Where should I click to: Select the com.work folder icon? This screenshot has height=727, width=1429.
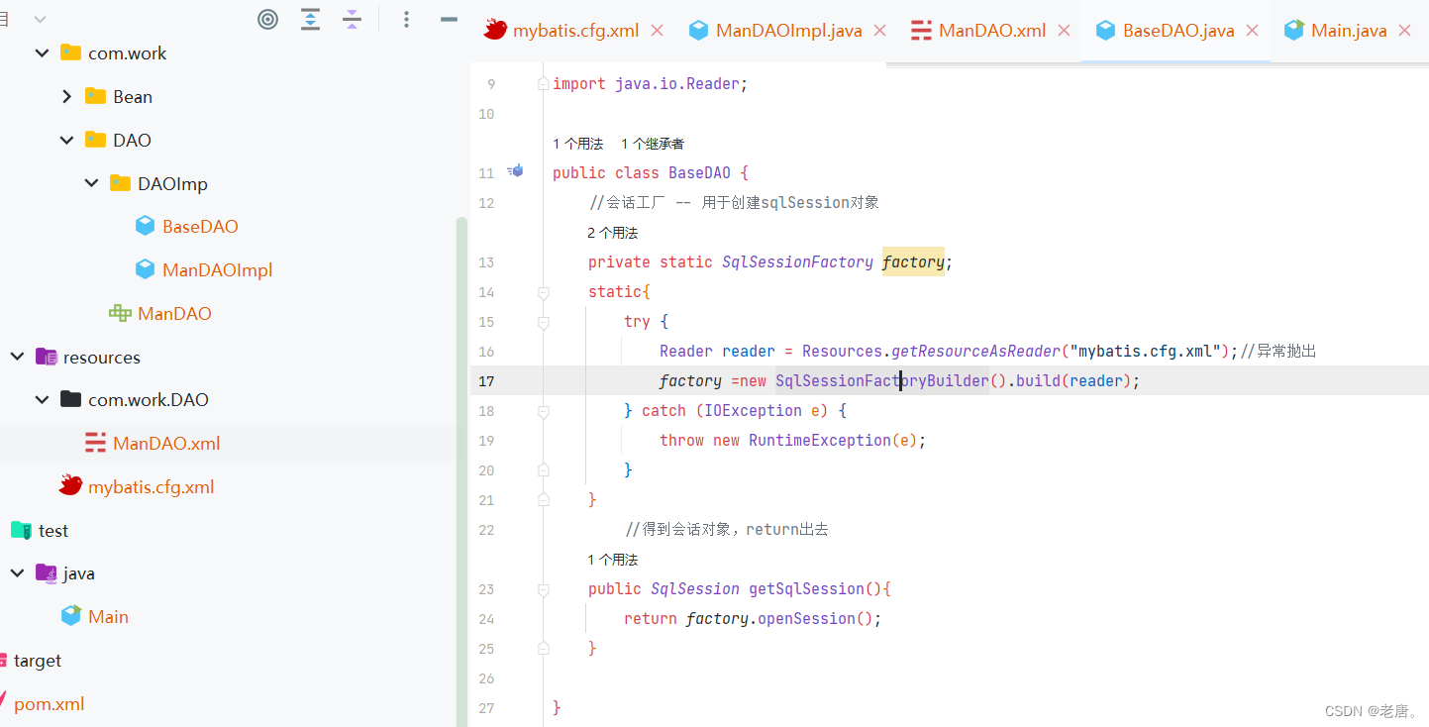point(70,52)
